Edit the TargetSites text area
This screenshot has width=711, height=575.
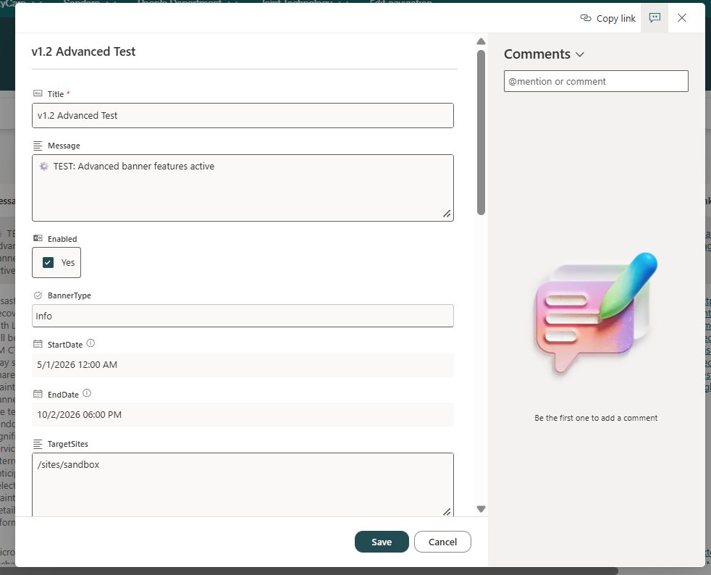[243, 484]
